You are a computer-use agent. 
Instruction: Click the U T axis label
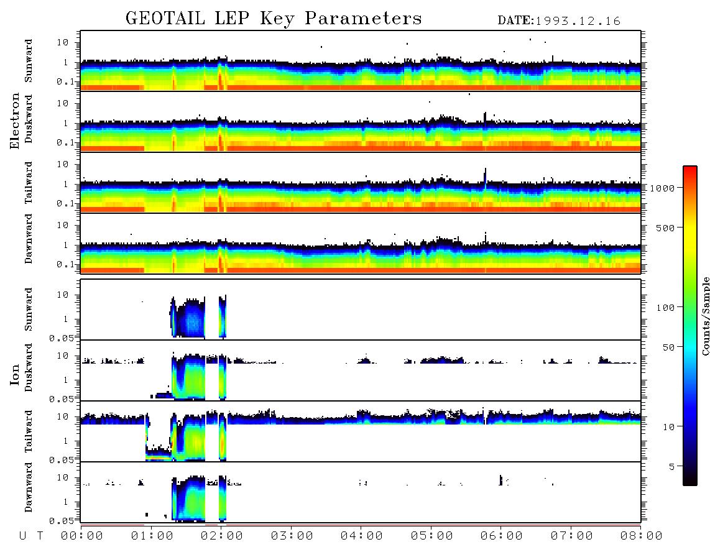31,536
